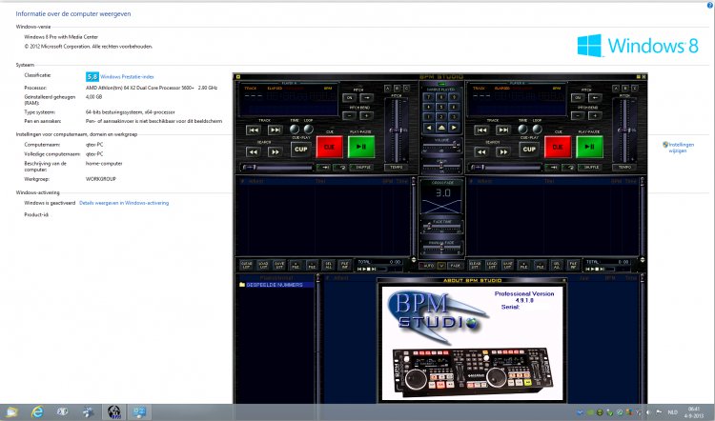The image size is (715, 421).
Task: Skip to next track on Player A
Action: click(275, 130)
